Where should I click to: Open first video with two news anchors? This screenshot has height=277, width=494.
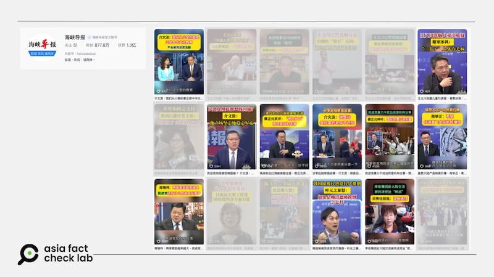pyautogui.click(x=178, y=61)
